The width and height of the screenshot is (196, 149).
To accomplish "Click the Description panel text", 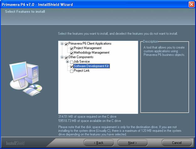I will tap(164, 51).
